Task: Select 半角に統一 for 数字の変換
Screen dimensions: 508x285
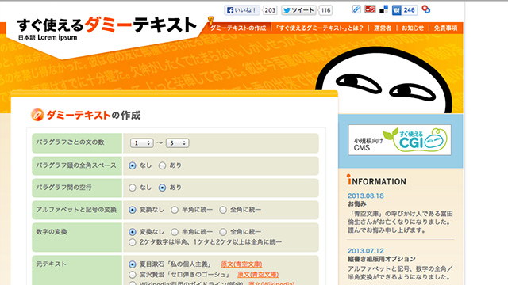Action: [175, 232]
